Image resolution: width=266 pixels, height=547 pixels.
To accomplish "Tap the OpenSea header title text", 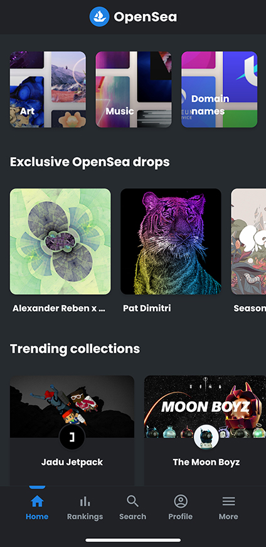I will pyautogui.click(x=145, y=17).
